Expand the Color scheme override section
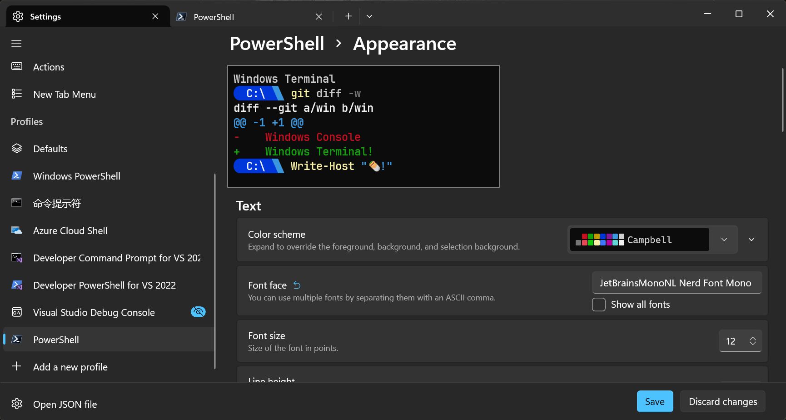Image resolution: width=786 pixels, height=420 pixels. tap(751, 240)
